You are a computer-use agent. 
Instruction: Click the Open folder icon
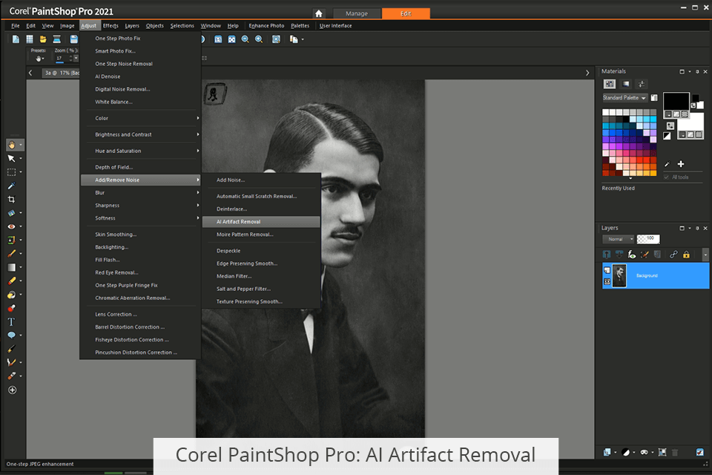(43, 39)
